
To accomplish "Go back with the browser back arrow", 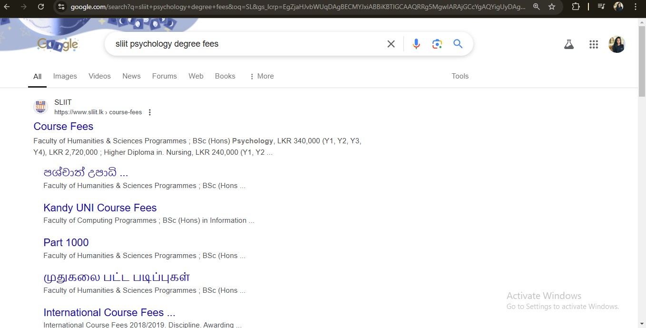I will point(7,7).
